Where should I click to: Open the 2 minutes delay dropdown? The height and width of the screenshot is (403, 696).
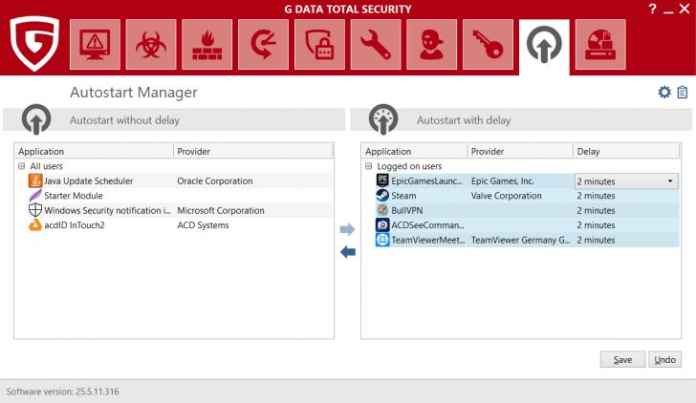[626, 180]
